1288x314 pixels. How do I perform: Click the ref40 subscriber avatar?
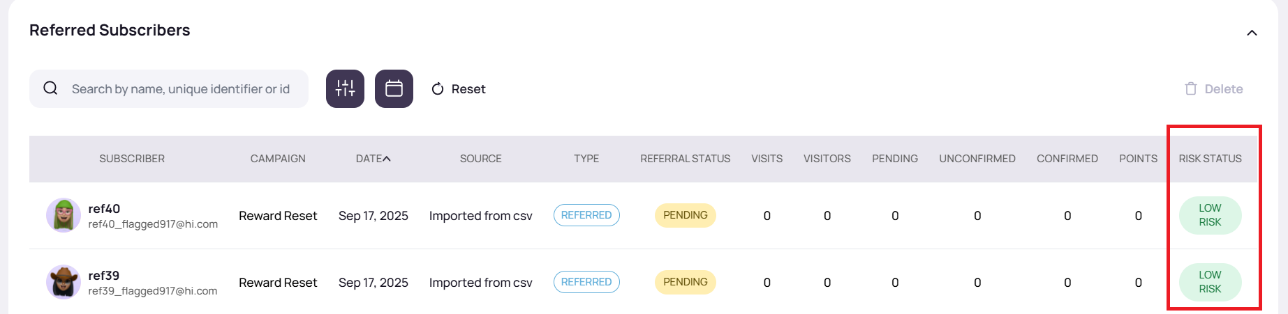[x=63, y=215]
